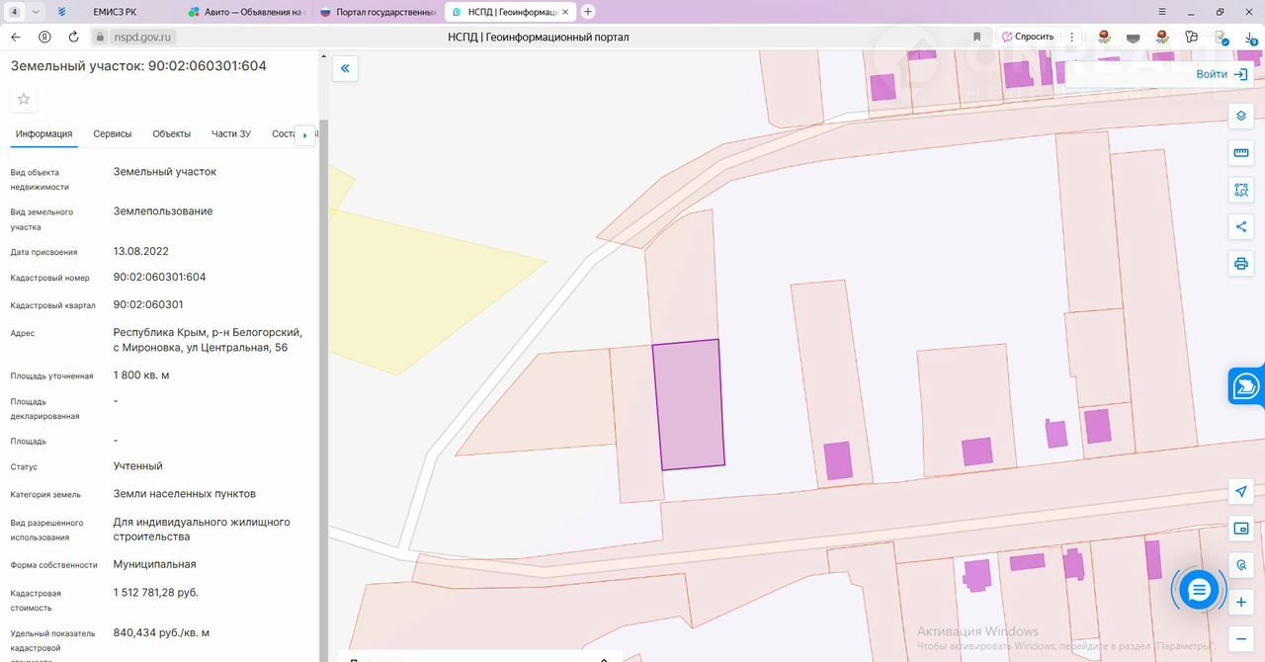Switch to the Сервисы tab
Image resolution: width=1265 pixels, height=662 pixels.
tap(113, 134)
